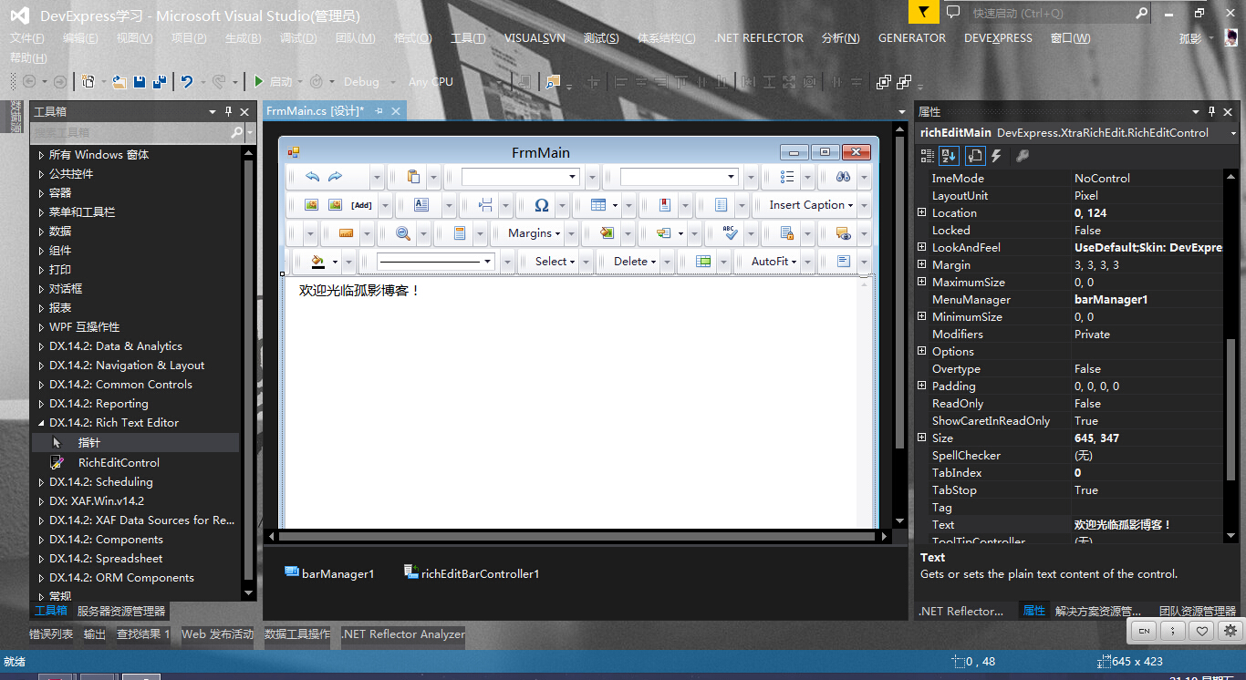Screen dimensions: 1246x680
Task: Open the line style combo box
Action: (436, 262)
